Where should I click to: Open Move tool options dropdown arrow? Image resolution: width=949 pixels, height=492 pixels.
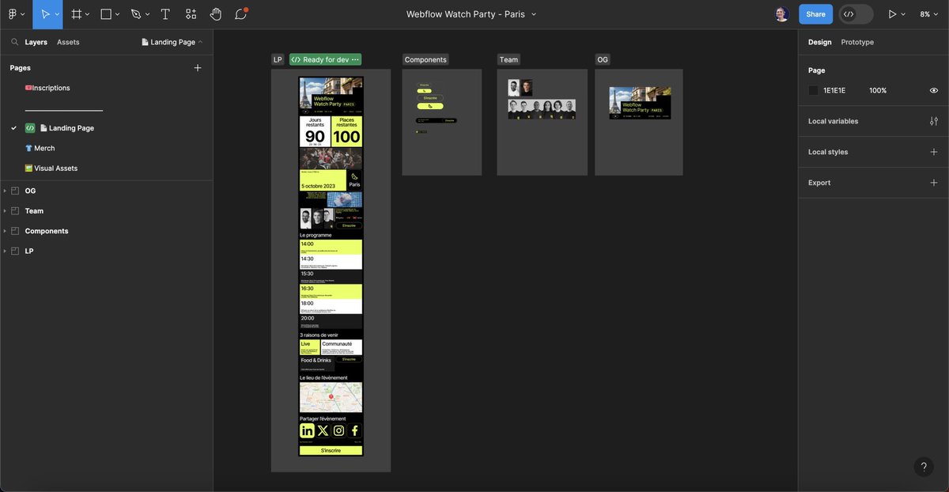pyautogui.click(x=57, y=14)
